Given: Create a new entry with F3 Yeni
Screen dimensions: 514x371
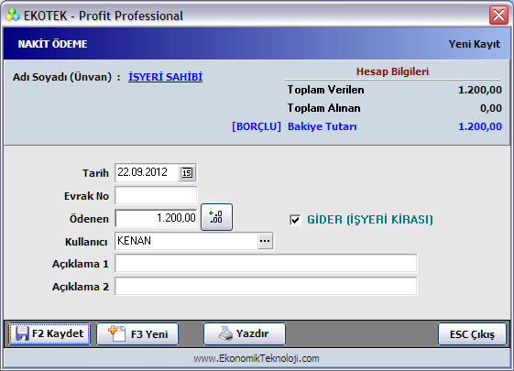Looking at the screenshot, I should coord(137,334).
